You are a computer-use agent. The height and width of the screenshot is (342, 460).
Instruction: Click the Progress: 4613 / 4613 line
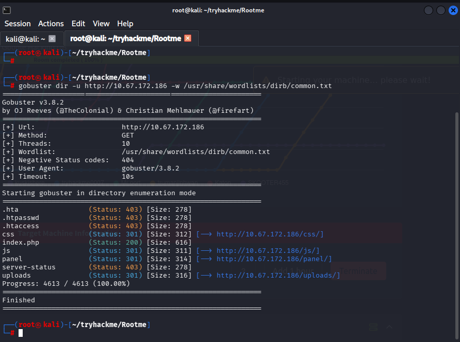[x=65, y=283]
